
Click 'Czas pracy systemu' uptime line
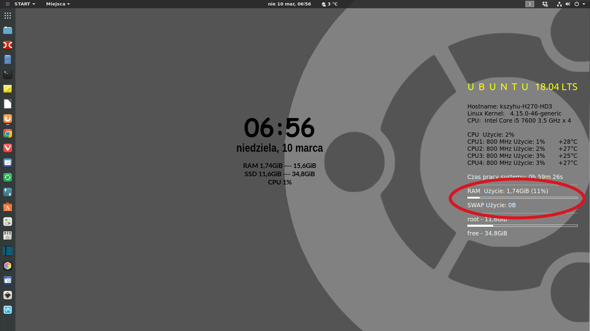tap(515, 177)
